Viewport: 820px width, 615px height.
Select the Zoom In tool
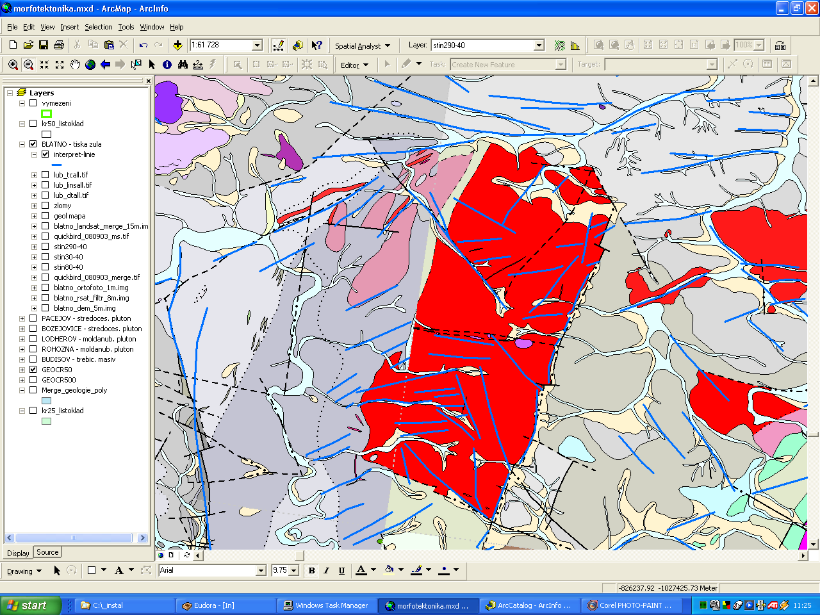pyautogui.click(x=13, y=65)
